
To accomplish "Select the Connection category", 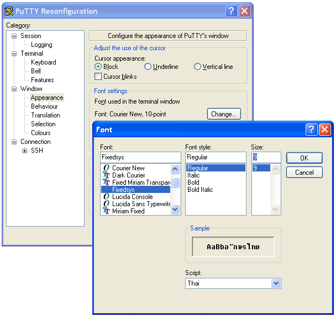I will [x=35, y=142].
